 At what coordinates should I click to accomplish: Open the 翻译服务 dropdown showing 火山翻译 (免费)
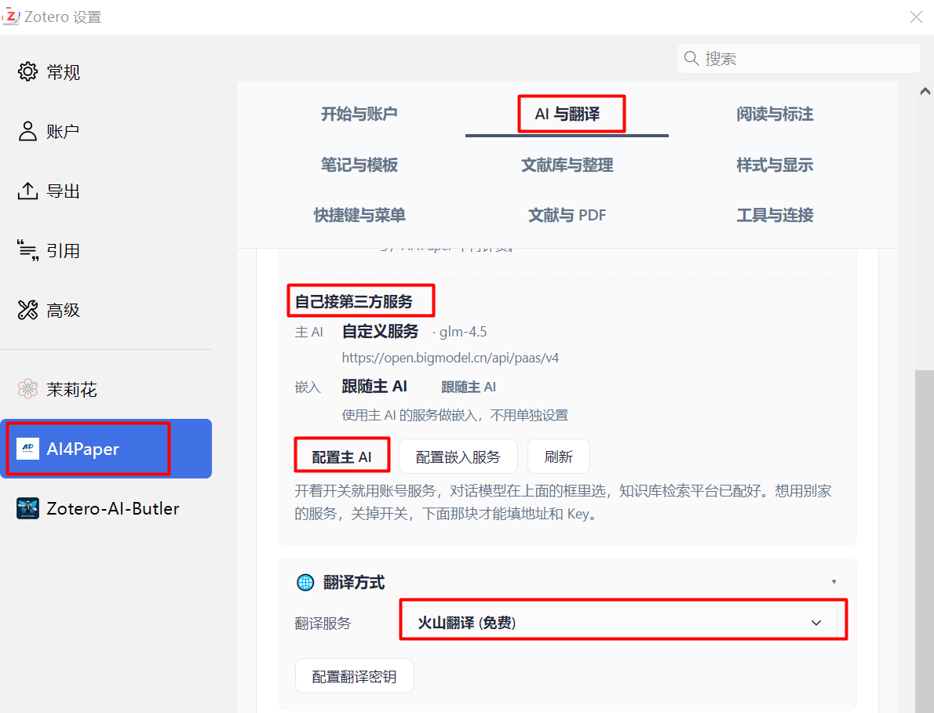point(622,623)
